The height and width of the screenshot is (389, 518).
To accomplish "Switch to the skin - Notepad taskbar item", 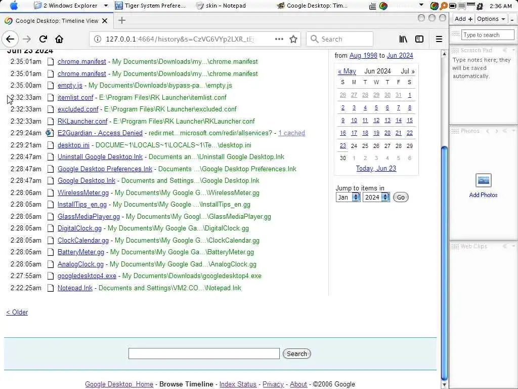I will (x=222, y=6).
